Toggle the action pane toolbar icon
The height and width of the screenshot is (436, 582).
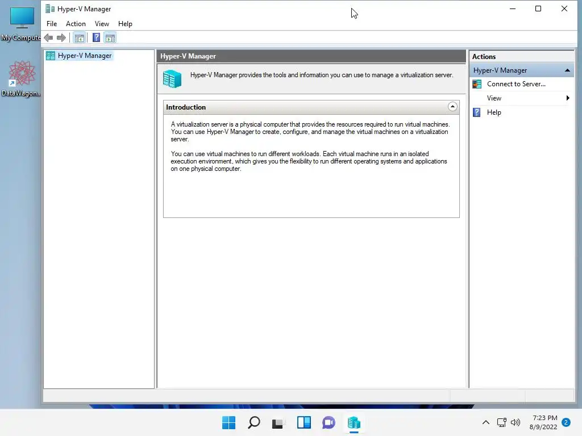[110, 38]
